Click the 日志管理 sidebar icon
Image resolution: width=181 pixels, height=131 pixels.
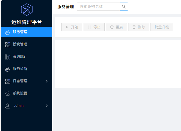coord(8,81)
